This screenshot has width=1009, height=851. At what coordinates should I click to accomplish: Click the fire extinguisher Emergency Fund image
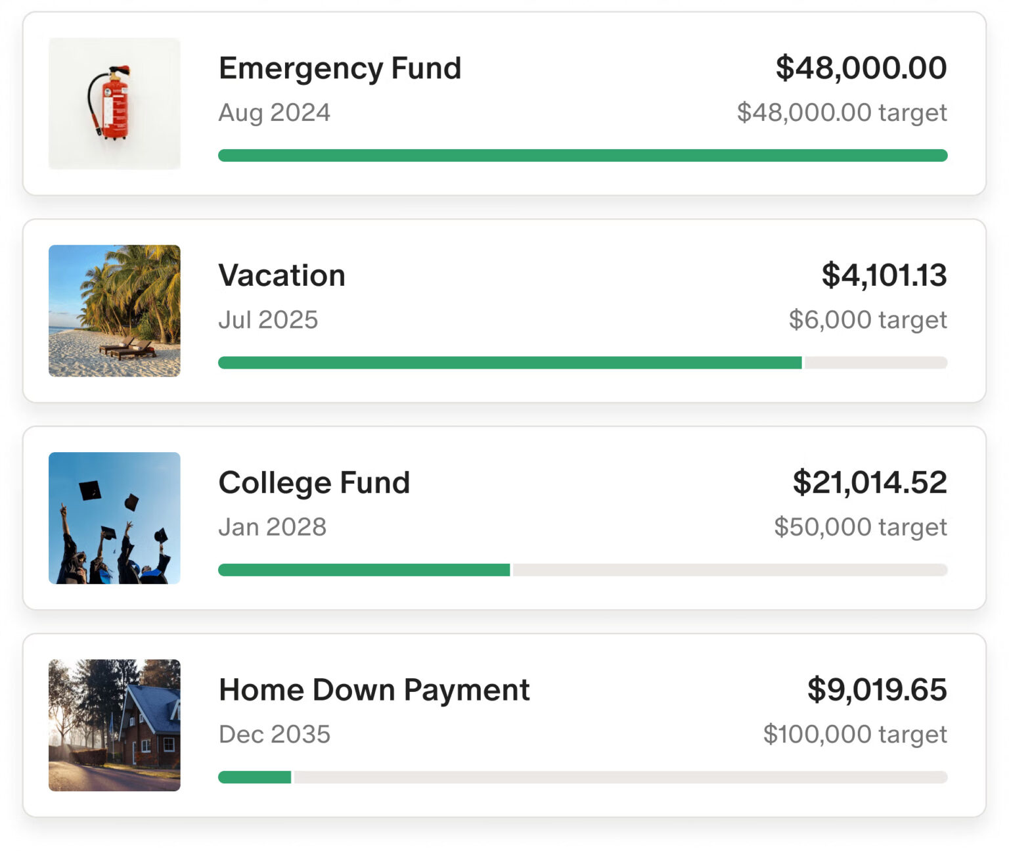[114, 103]
